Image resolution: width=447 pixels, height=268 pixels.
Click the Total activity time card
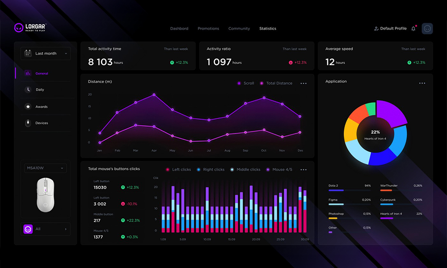click(138, 56)
